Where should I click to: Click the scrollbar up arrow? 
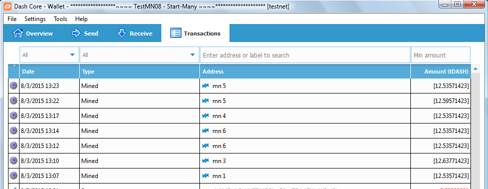tap(475, 68)
